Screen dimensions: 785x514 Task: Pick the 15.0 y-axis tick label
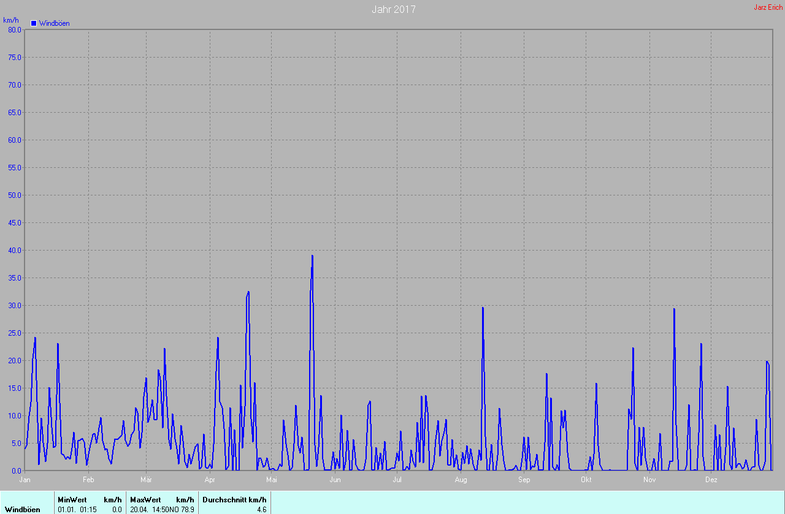14,388
